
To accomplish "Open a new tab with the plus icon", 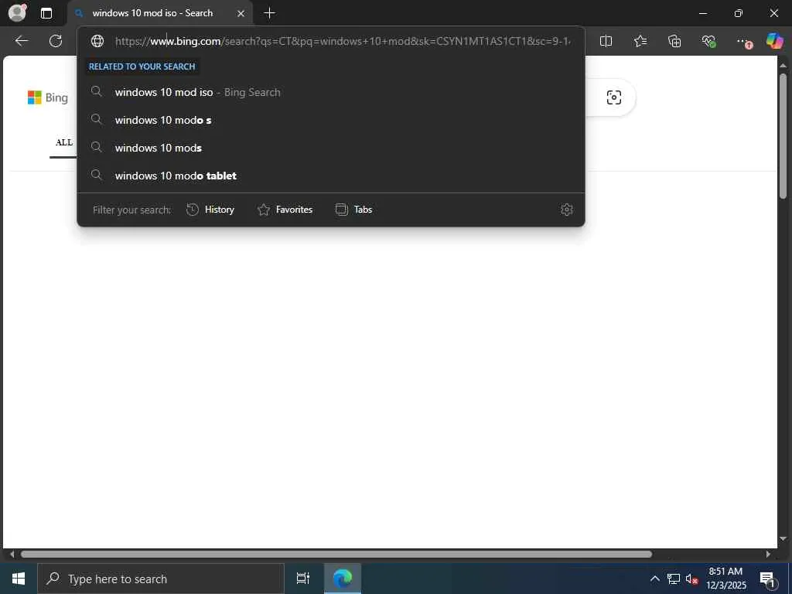I will click(270, 13).
